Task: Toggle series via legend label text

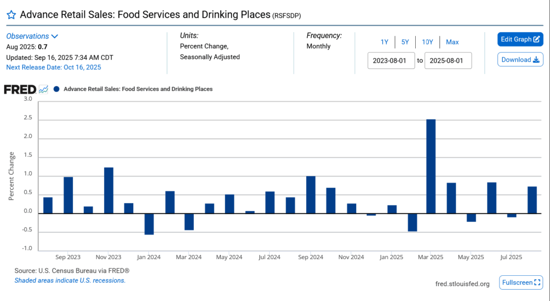Action: click(x=138, y=89)
